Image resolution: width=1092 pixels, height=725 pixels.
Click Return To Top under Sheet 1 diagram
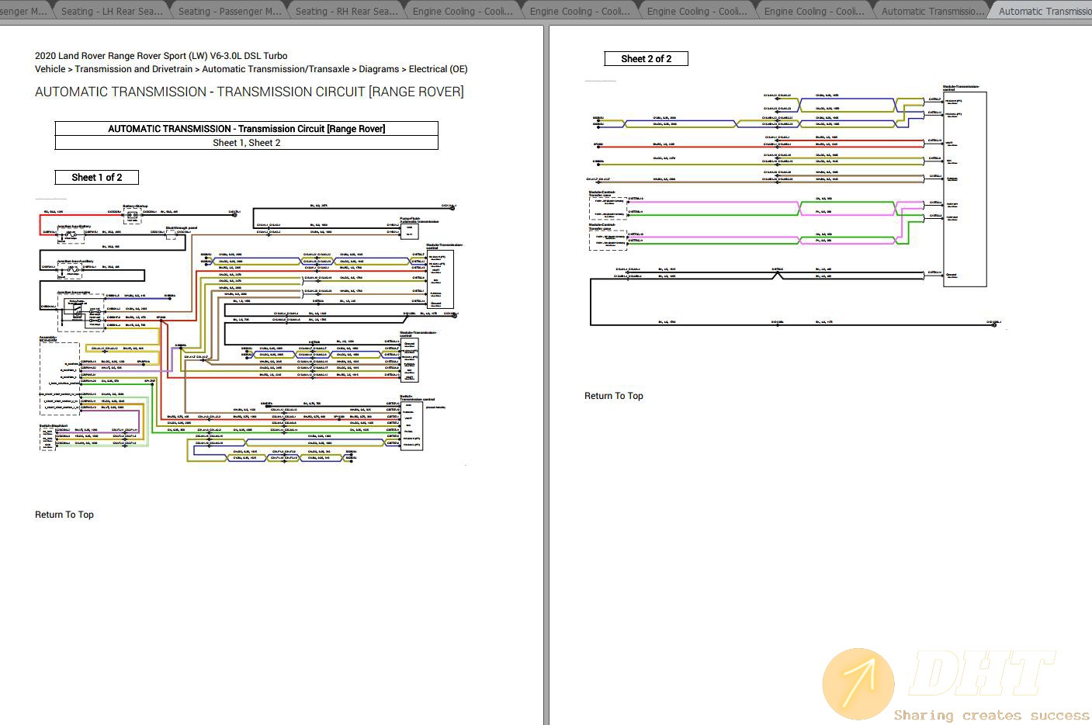[64, 515]
